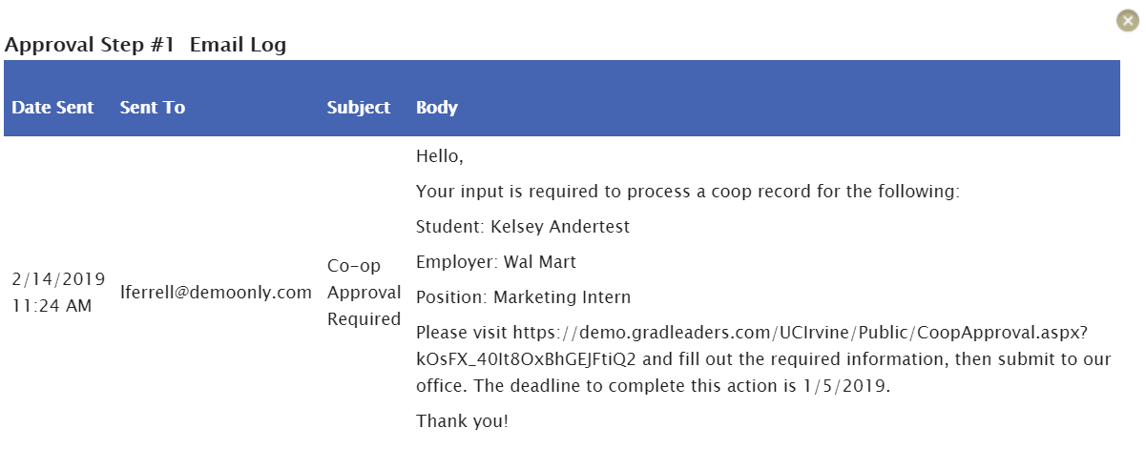Select the Student: Kelsey Andertest line
This screenshot has width=1146, height=469.
click(523, 227)
